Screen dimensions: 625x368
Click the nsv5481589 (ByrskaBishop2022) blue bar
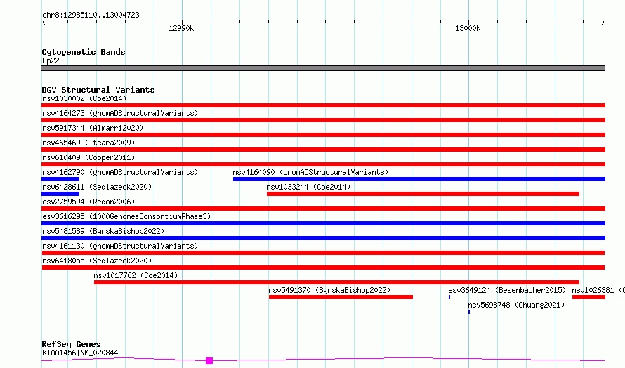323,238
